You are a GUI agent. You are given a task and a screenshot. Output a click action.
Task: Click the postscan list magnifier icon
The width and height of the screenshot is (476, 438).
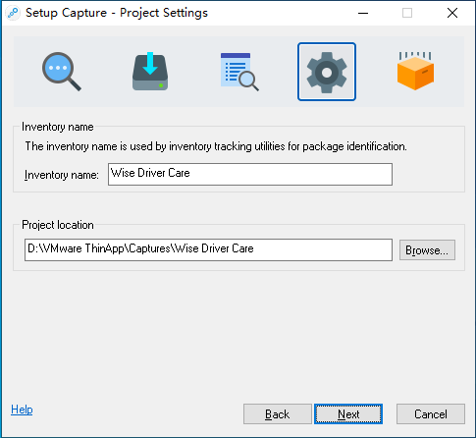pyautogui.click(x=239, y=72)
